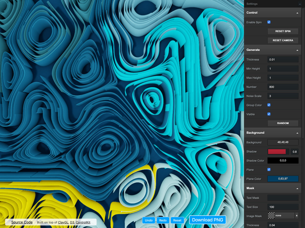Open the ClayGL link
The width and height of the screenshot is (305, 228).
[63, 222]
